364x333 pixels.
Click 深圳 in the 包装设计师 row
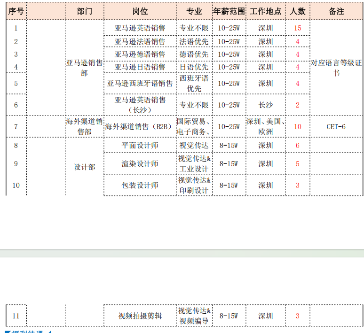(266, 185)
